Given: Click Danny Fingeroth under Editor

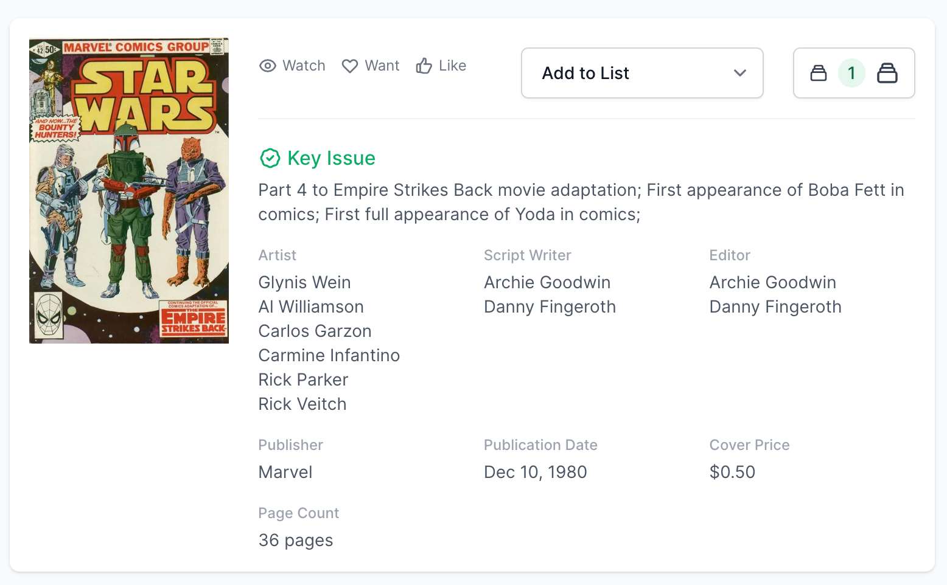Looking at the screenshot, I should pyautogui.click(x=775, y=306).
